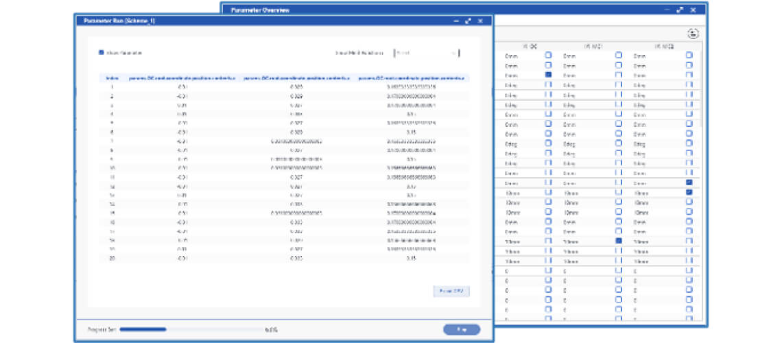Image resolution: width=782 pixels, height=343 pixels.
Task: Click the button below the results table
Action: click(451, 292)
